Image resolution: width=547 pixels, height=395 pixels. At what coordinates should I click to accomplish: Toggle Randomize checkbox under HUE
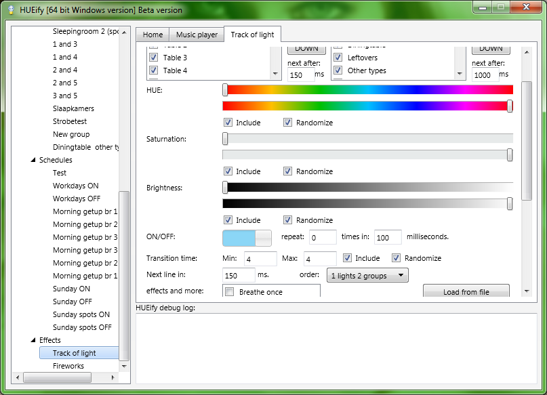point(287,123)
